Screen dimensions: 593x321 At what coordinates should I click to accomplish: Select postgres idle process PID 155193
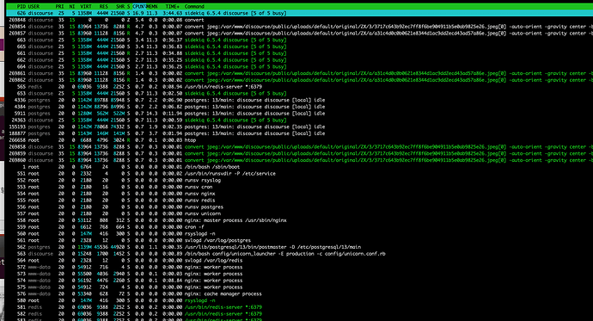[x=300, y=127]
